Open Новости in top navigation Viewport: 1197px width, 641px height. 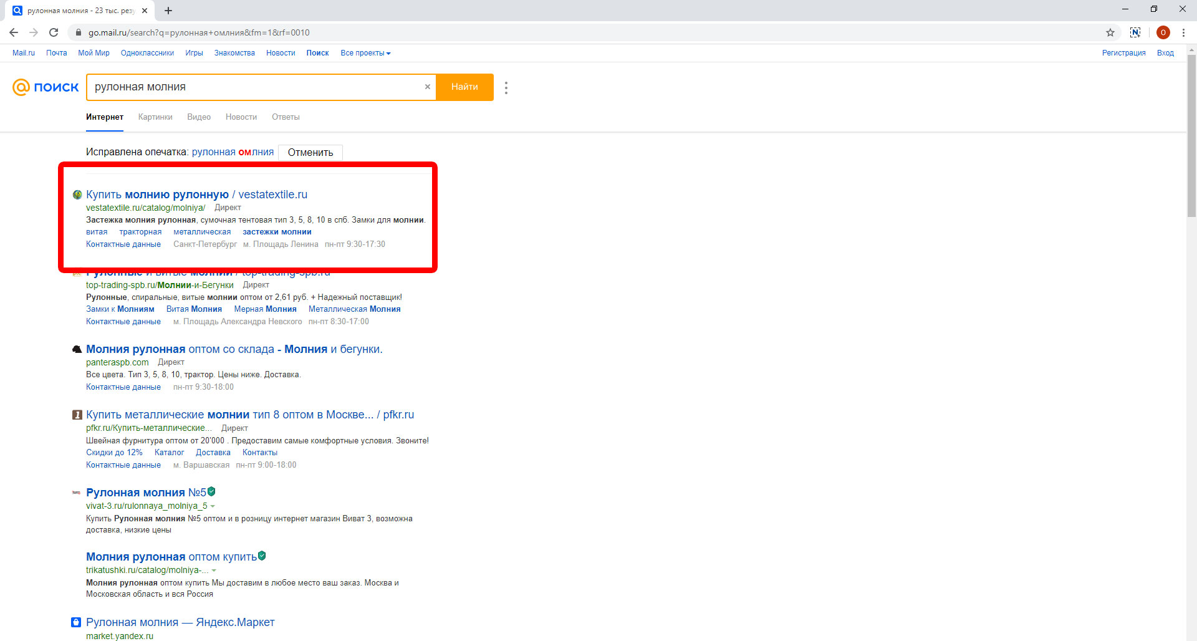pos(281,53)
